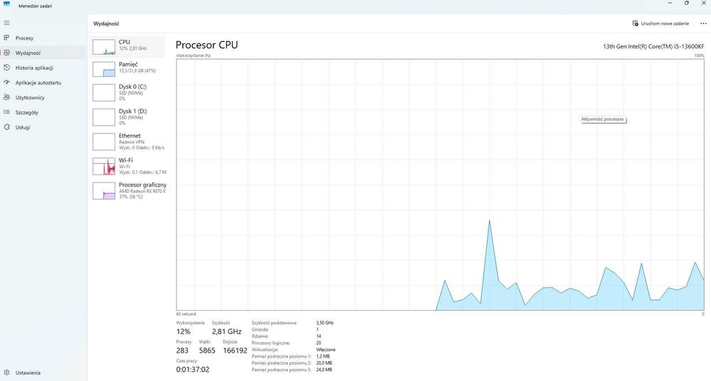Select the Wydajność page label
The width and height of the screenshot is (711, 381).
(28, 53)
